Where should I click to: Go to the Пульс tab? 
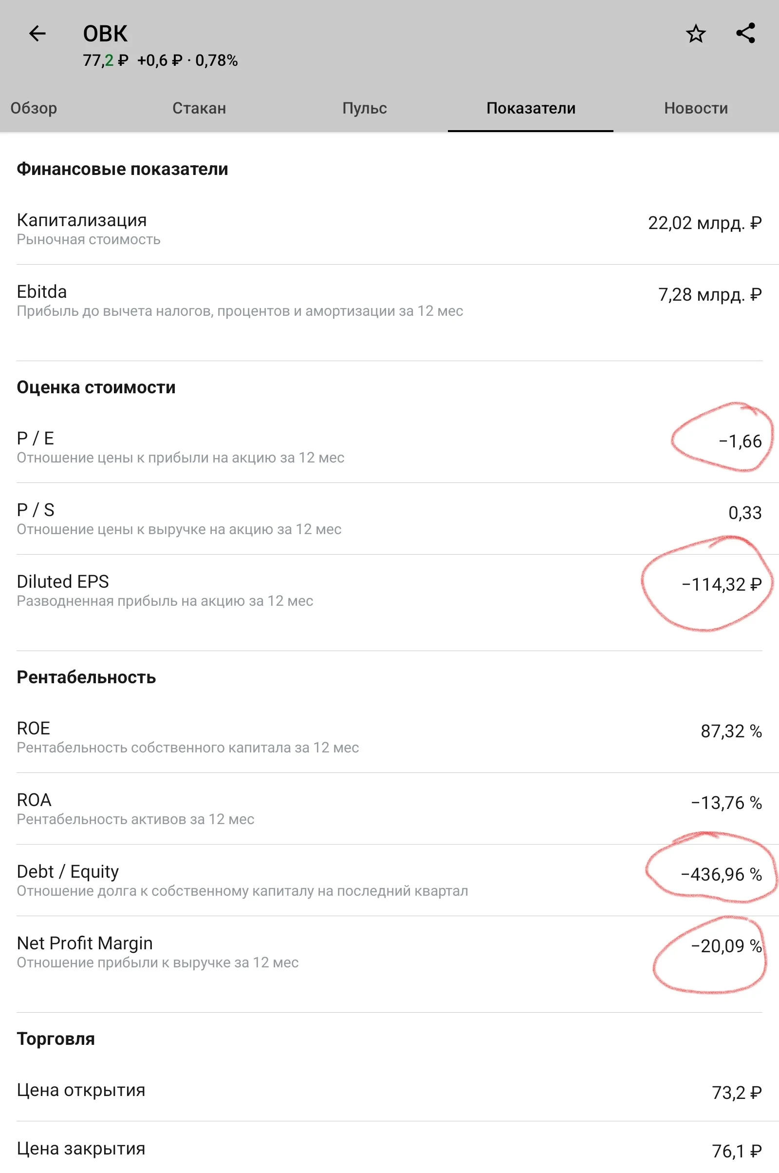point(365,108)
